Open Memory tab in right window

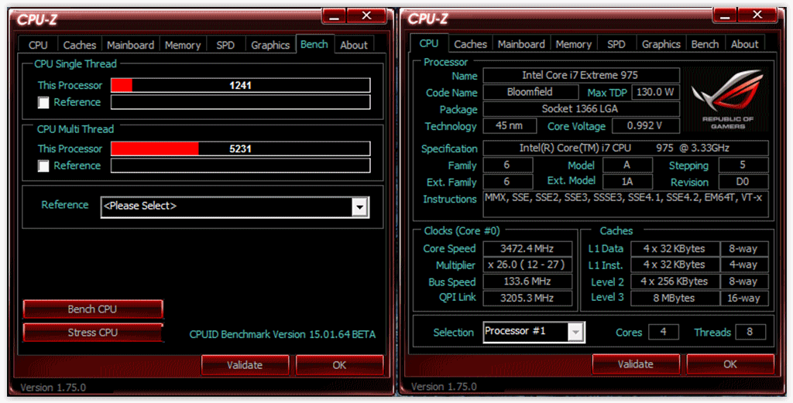coord(574,44)
